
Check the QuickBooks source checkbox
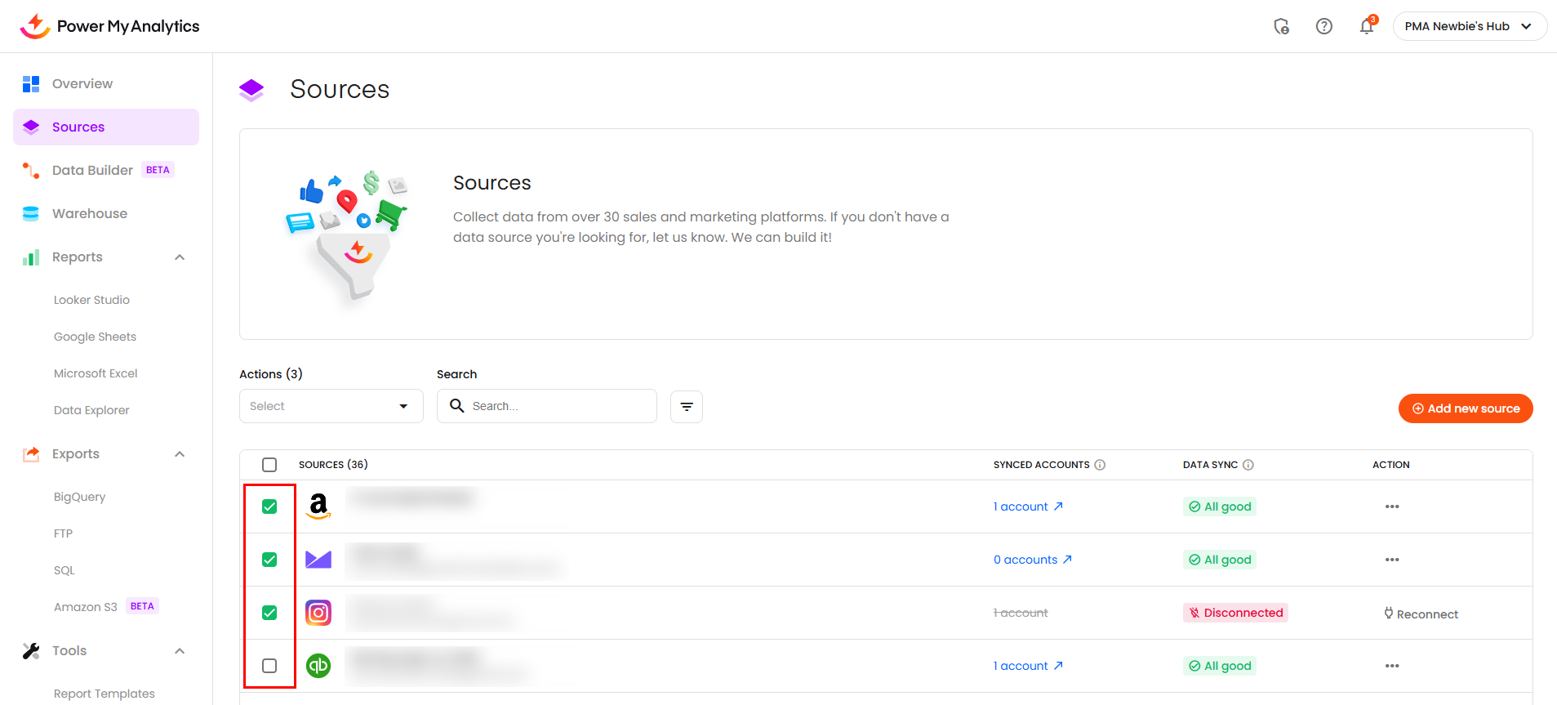coord(269,666)
